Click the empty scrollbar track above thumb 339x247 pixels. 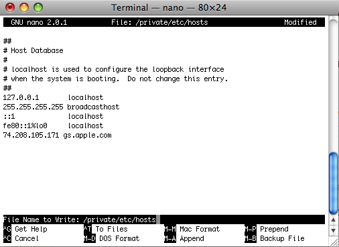coord(333,86)
